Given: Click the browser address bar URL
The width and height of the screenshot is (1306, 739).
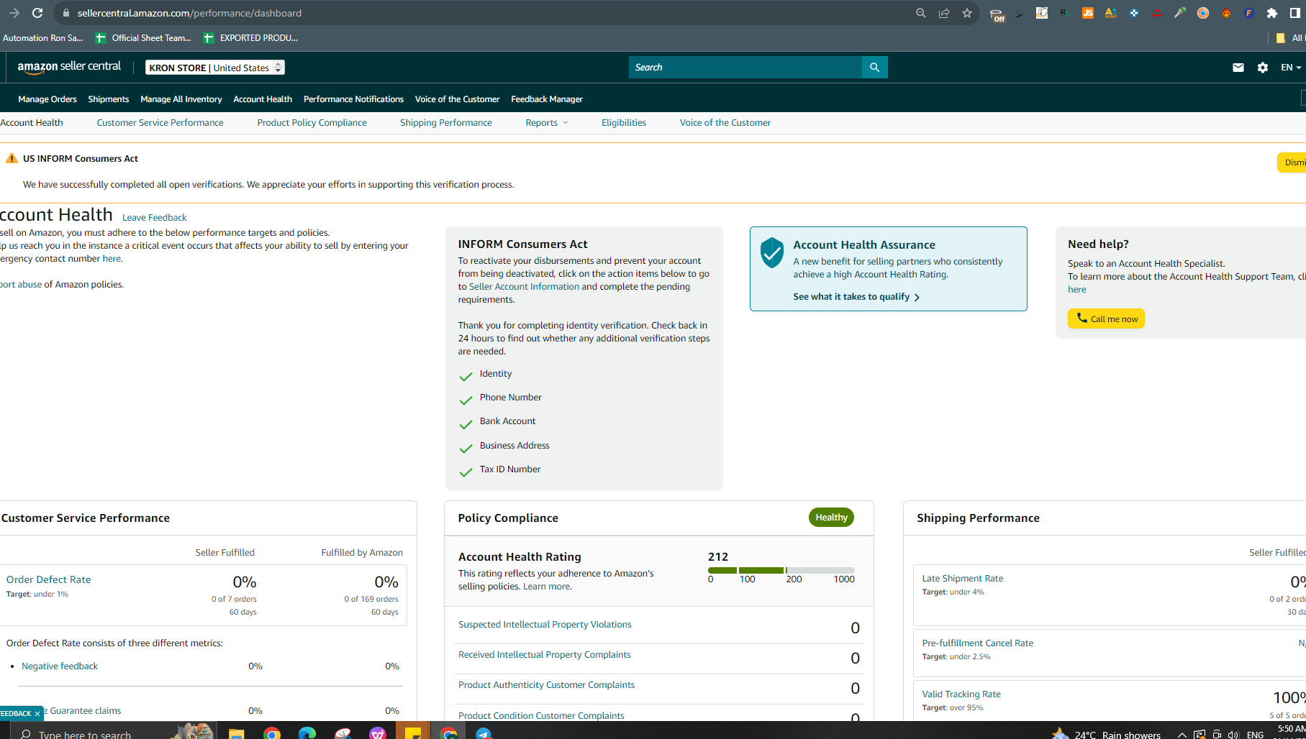Looking at the screenshot, I should (189, 13).
